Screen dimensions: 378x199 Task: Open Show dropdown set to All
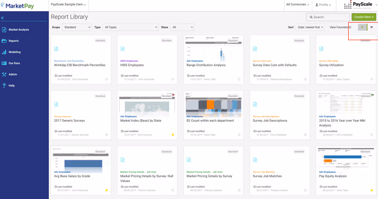182,27
